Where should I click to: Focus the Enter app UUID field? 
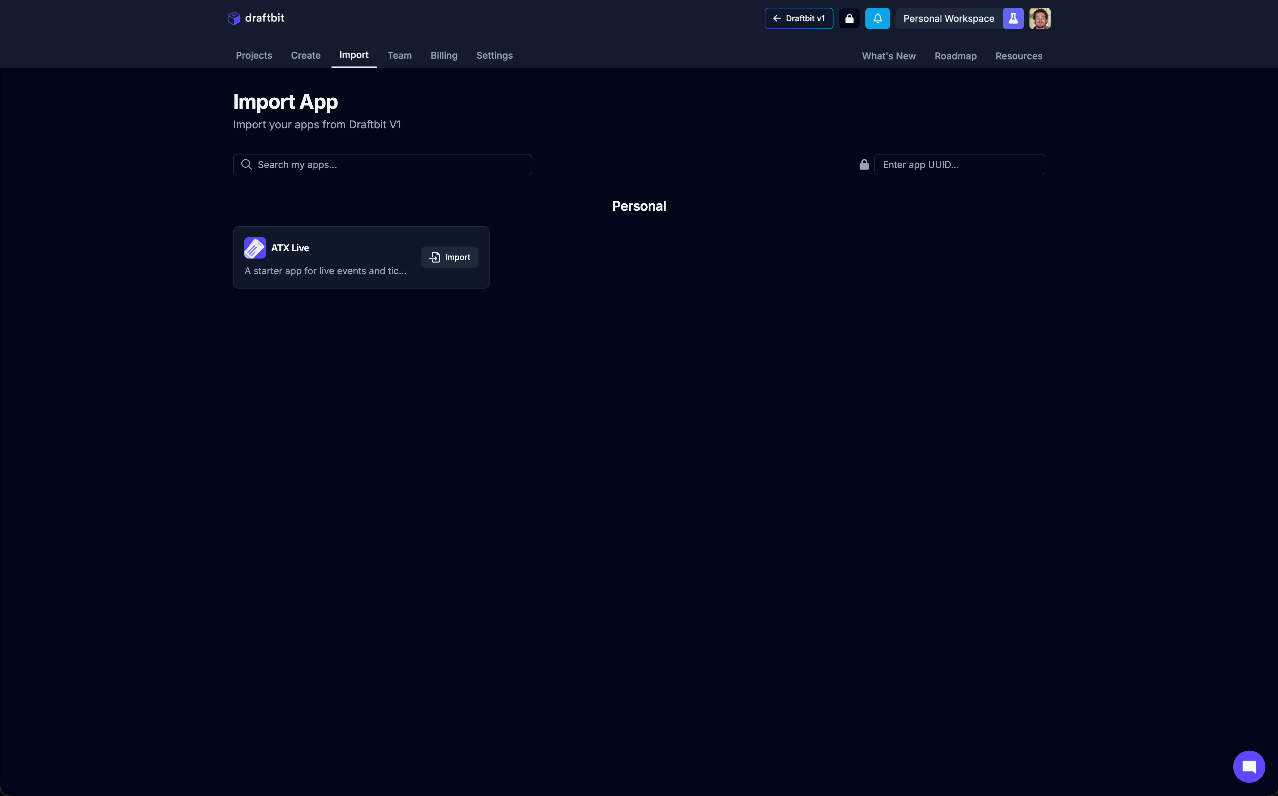[x=959, y=165]
